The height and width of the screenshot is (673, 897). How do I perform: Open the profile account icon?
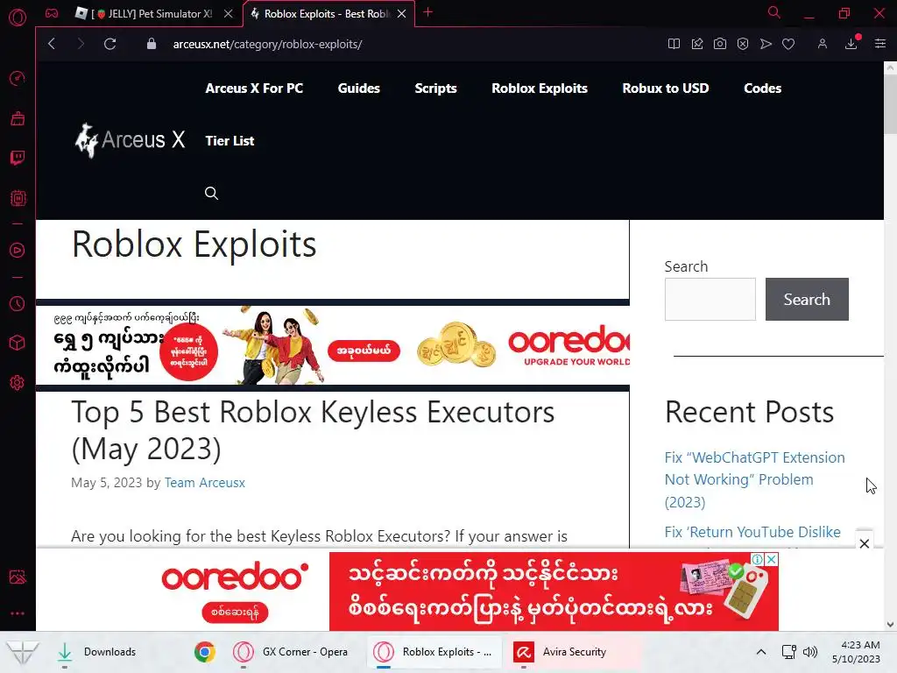point(822,44)
